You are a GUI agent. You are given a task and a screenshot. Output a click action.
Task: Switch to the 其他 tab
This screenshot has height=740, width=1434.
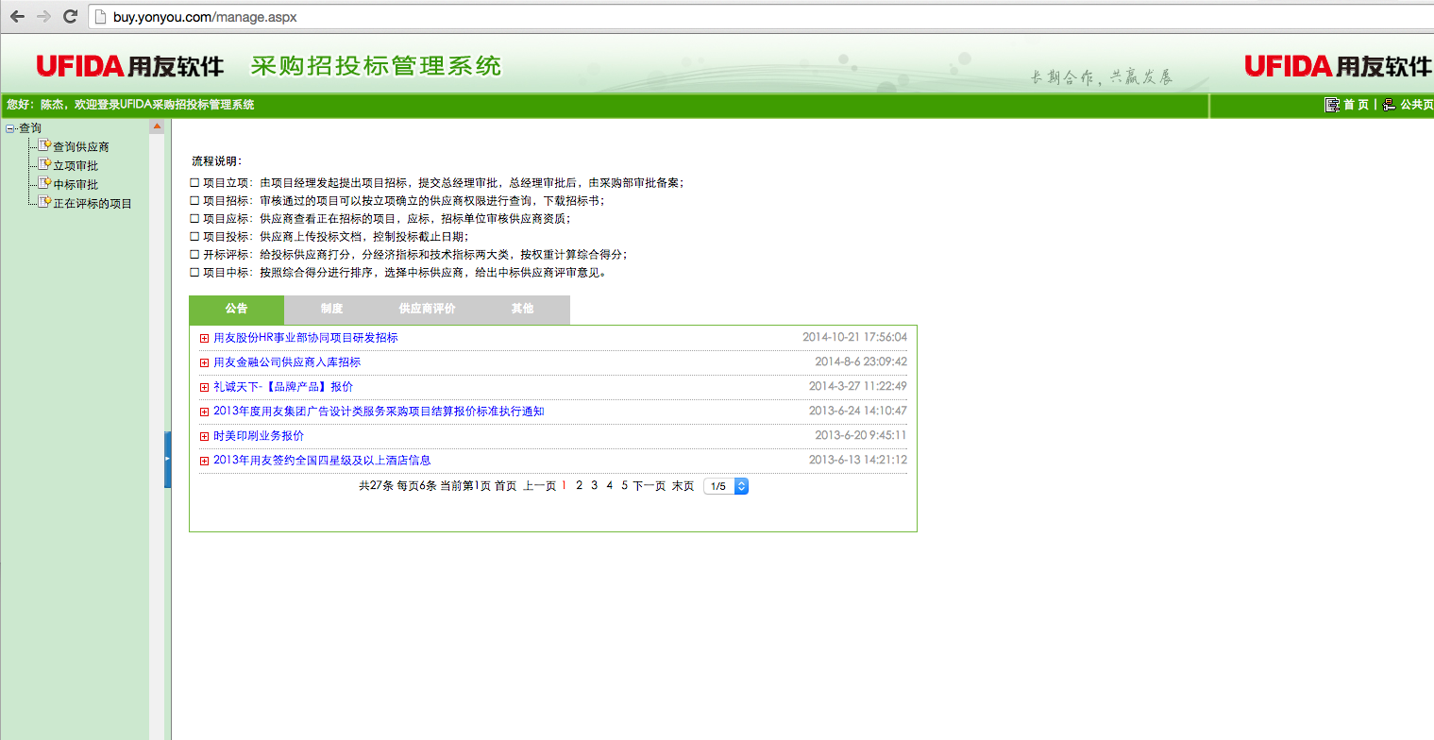(x=522, y=310)
